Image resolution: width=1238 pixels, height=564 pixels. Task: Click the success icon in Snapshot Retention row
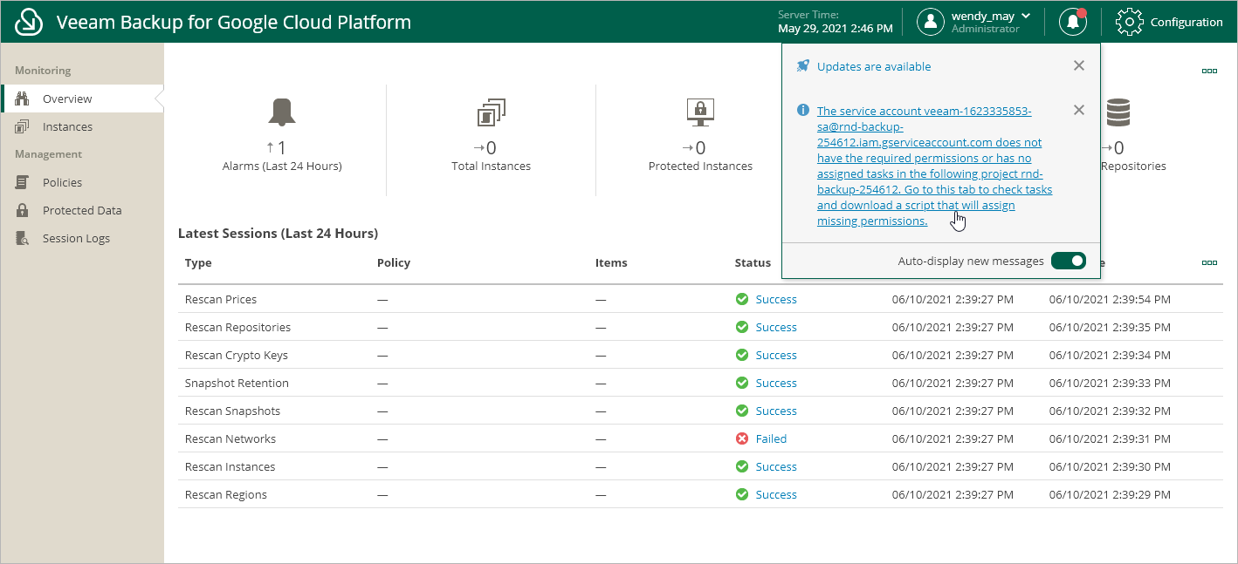[x=742, y=383]
